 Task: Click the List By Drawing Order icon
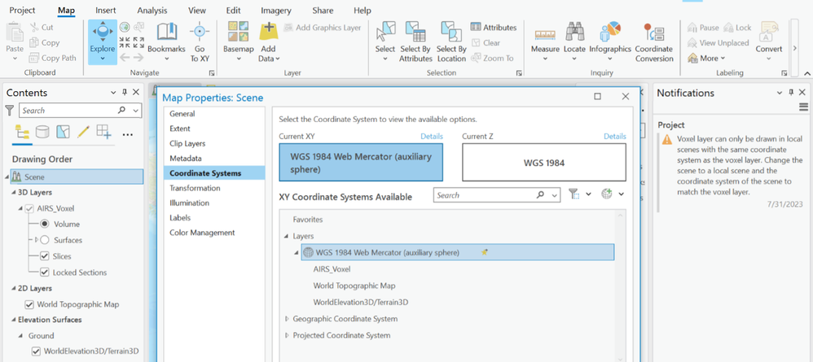[22, 132]
